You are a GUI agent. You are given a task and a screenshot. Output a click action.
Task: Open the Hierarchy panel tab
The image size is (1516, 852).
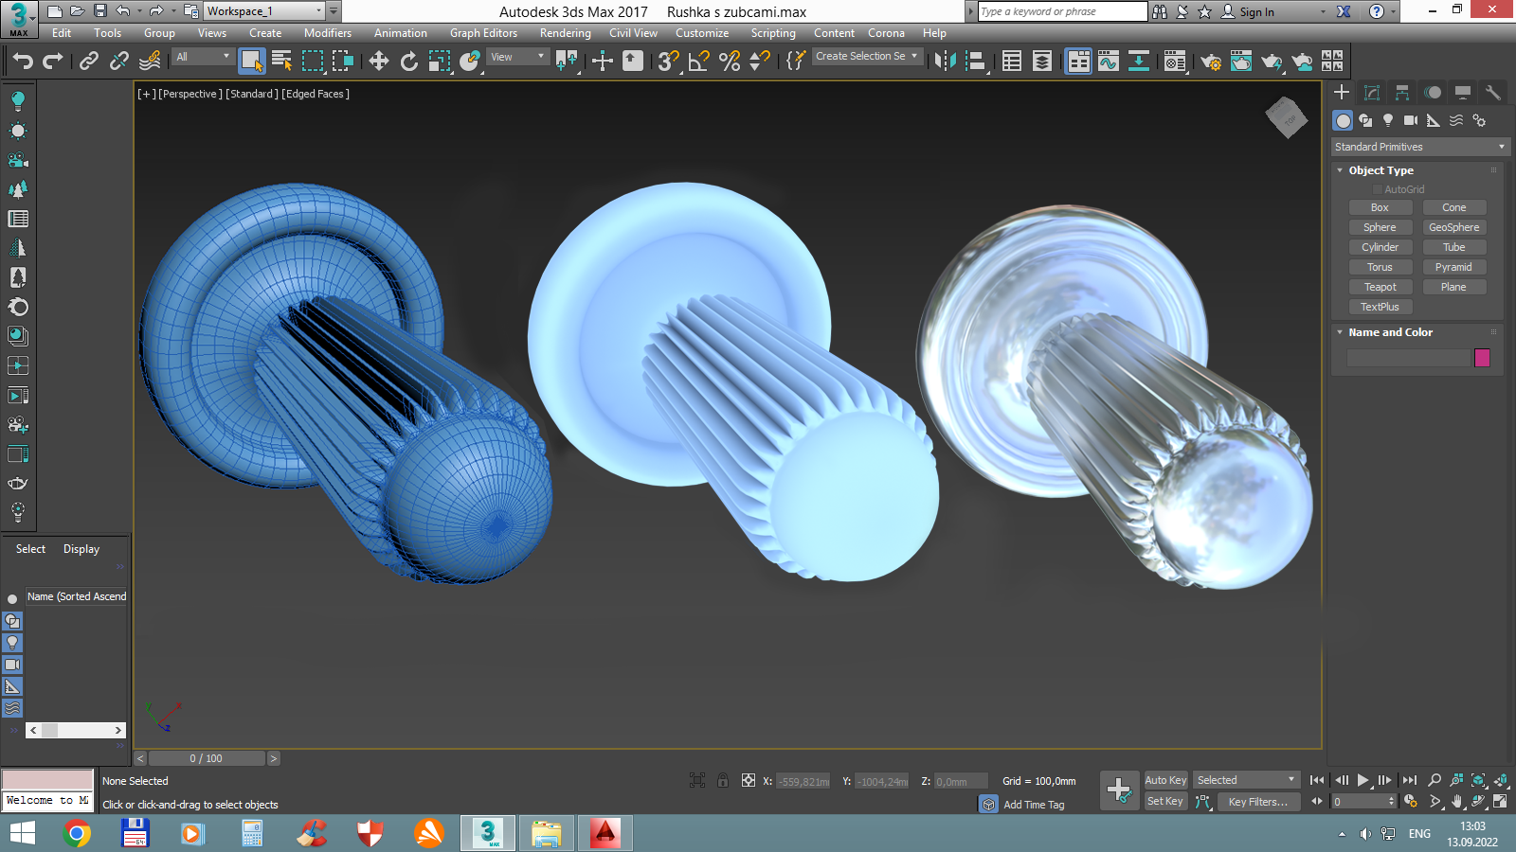coord(1402,92)
